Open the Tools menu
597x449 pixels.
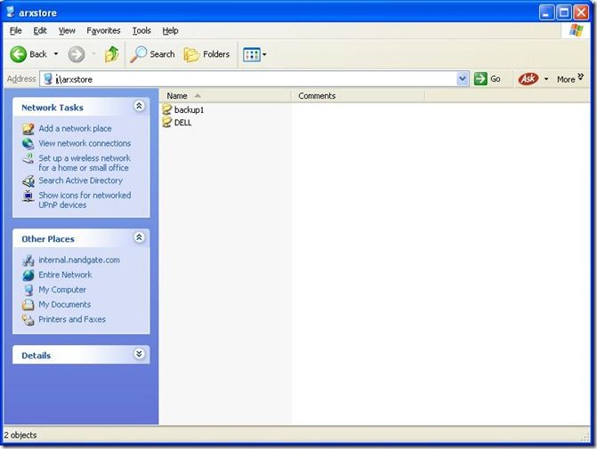(141, 30)
